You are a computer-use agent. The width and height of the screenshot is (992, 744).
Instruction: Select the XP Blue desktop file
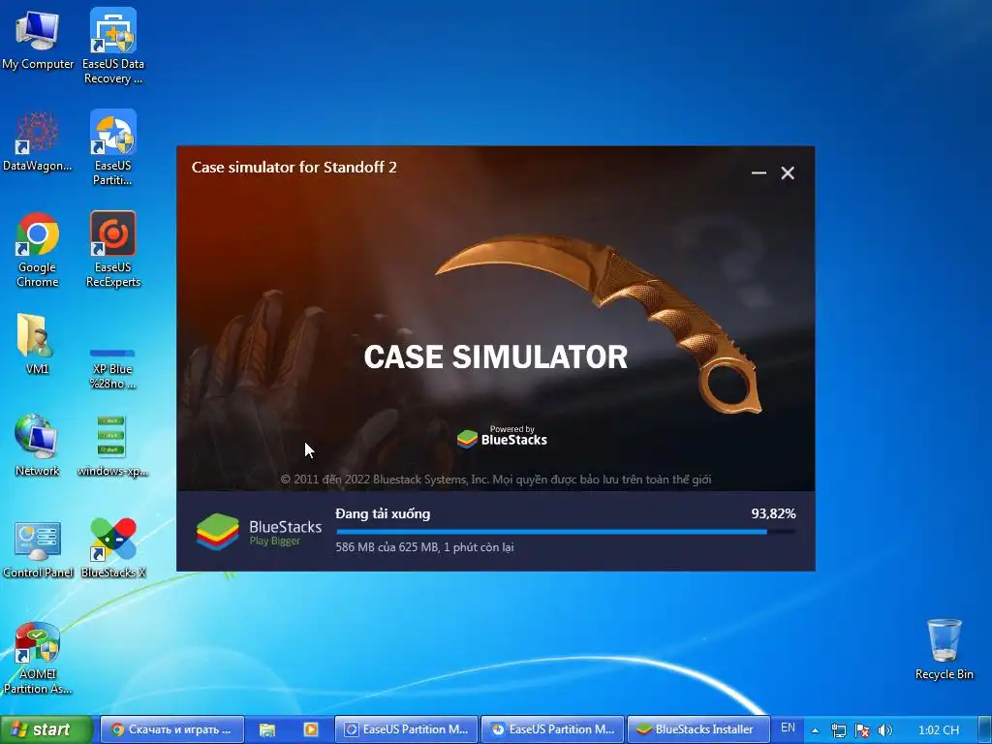pyautogui.click(x=112, y=368)
